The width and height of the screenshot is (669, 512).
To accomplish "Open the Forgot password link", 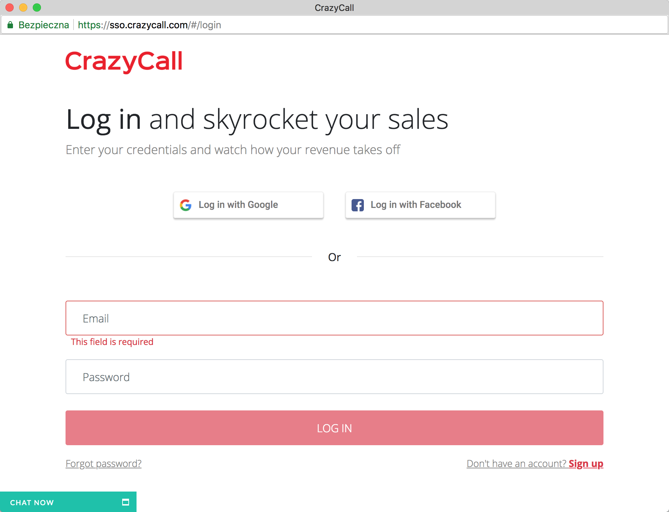I will (103, 464).
